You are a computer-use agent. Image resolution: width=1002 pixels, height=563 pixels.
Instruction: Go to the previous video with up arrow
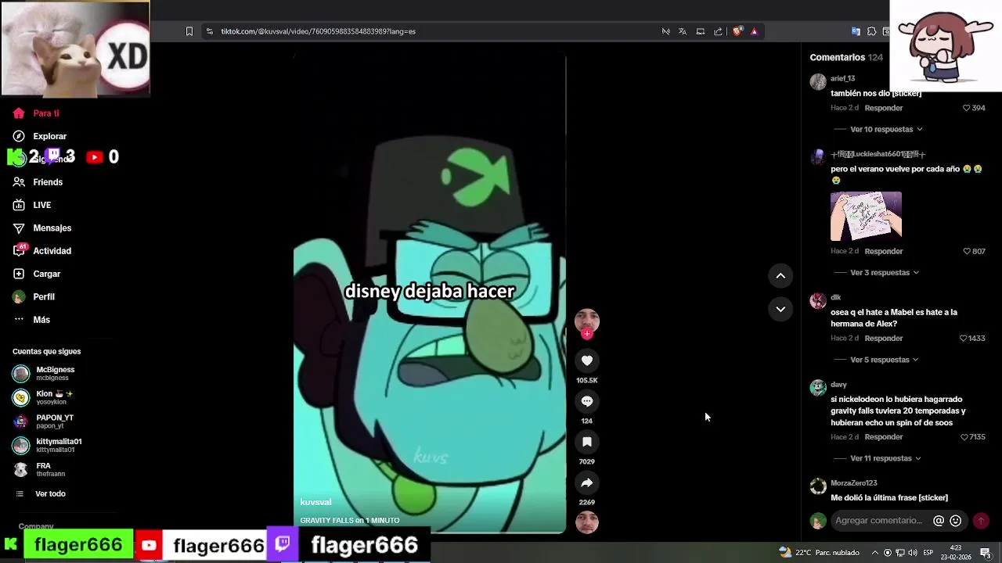780,275
